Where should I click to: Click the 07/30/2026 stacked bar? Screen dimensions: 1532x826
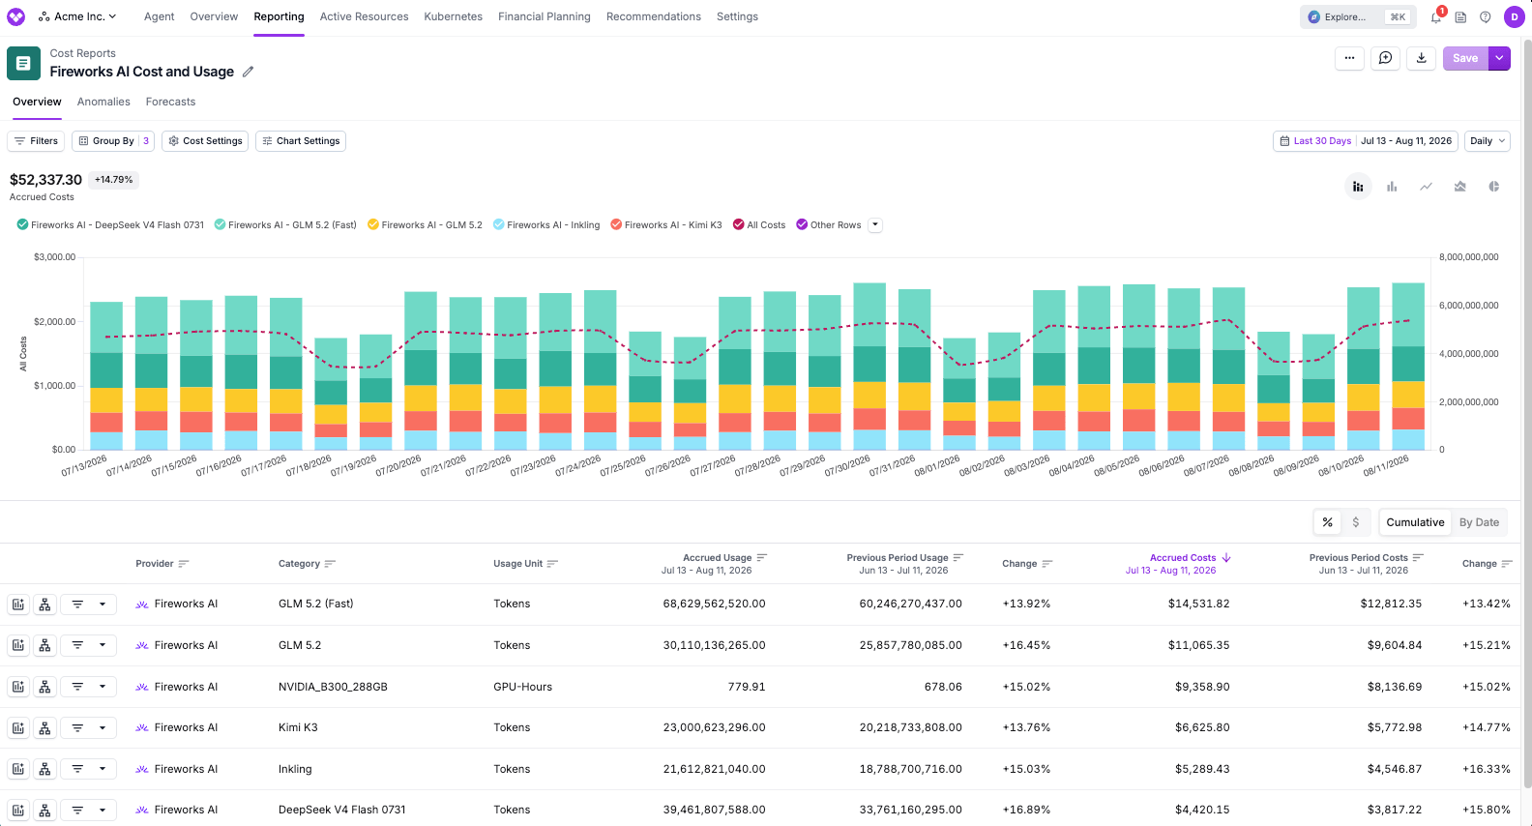(x=869, y=367)
